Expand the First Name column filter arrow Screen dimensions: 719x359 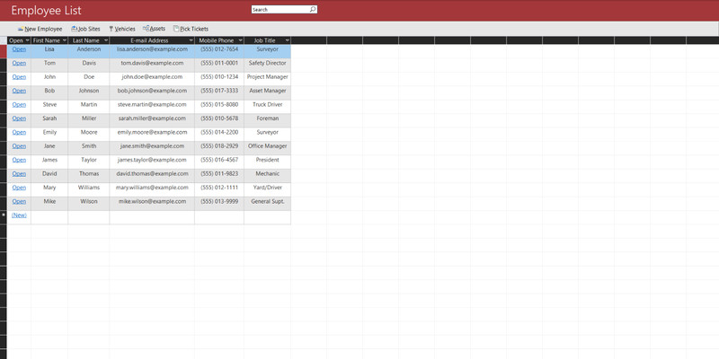(x=64, y=40)
